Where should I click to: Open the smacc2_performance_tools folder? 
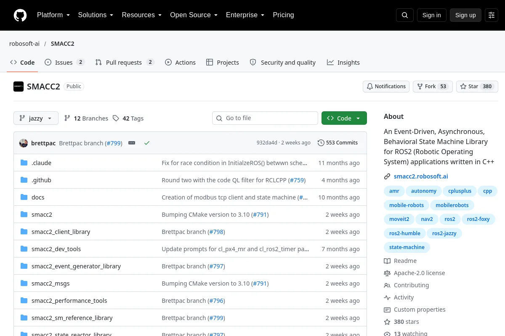click(69, 301)
